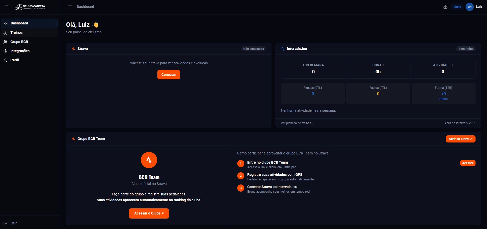Click step 1 numbered circle
This screenshot has height=229, width=487.
click(x=241, y=164)
